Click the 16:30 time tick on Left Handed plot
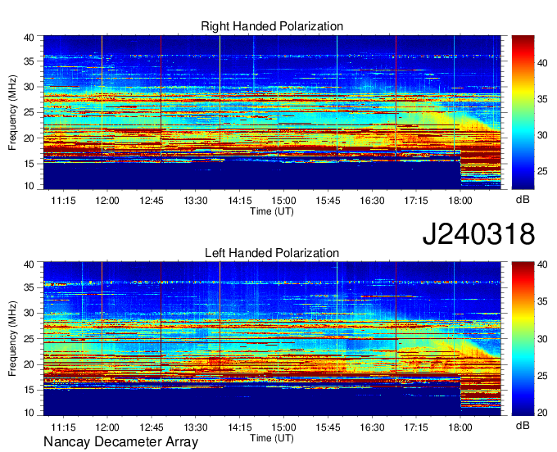This screenshot has width=557, height=452. [372, 427]
